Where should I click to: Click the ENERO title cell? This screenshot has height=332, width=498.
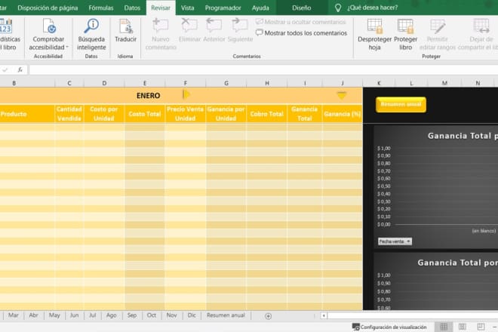click(149, 96)
